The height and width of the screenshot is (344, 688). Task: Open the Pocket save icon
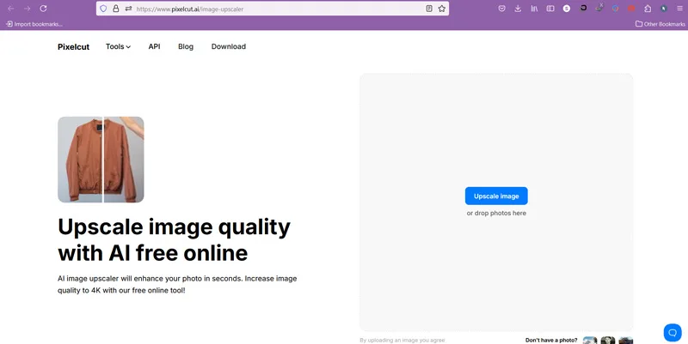tap(502, 9)
